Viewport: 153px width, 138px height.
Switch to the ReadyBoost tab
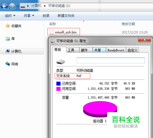pyautogui.click(x=116, y=50)
